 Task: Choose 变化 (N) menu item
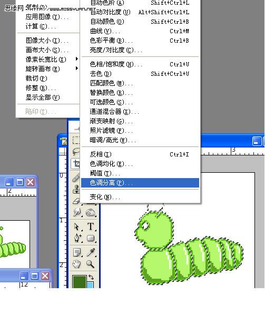140,197
